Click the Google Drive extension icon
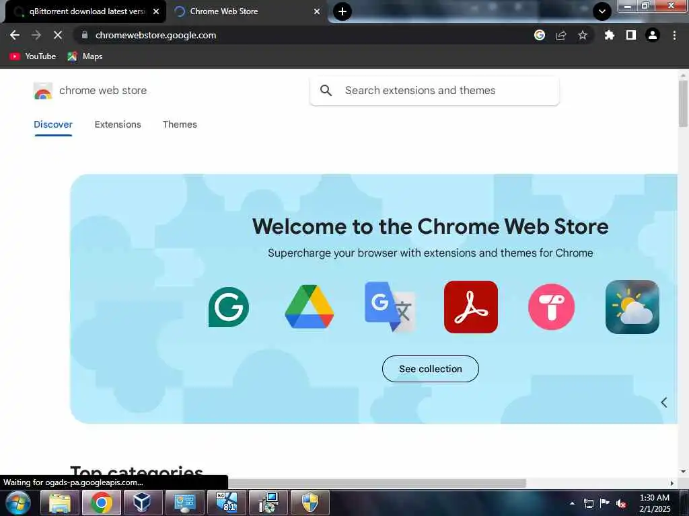Screen dimensions: 689x516 [x=310, y=306]
